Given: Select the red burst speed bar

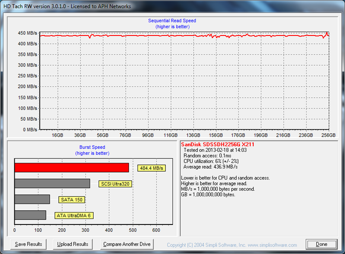Looking at the screenshot, I should pos(71,168).
